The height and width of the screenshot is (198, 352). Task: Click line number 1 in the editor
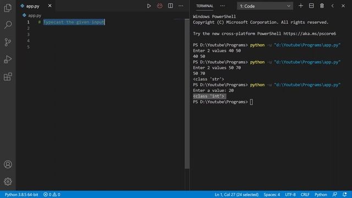pyautogui.click(x=28, y=22)
